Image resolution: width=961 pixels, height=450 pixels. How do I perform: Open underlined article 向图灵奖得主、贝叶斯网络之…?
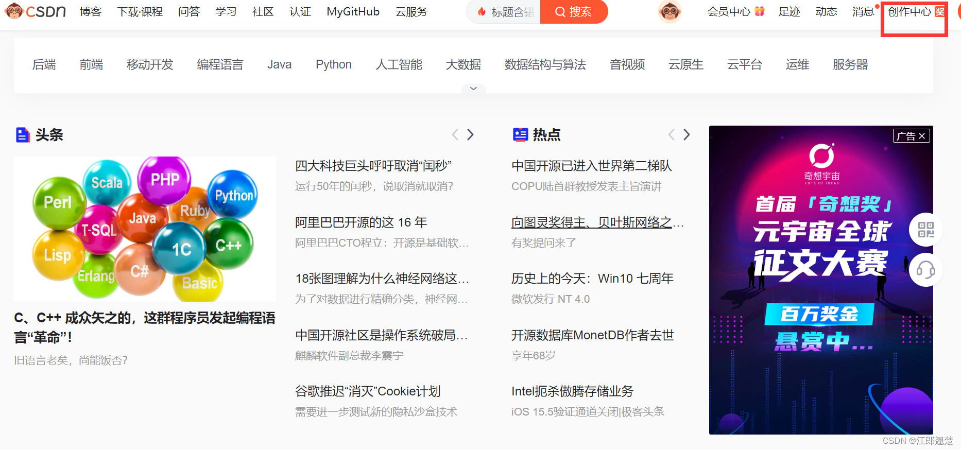point(597,222)
